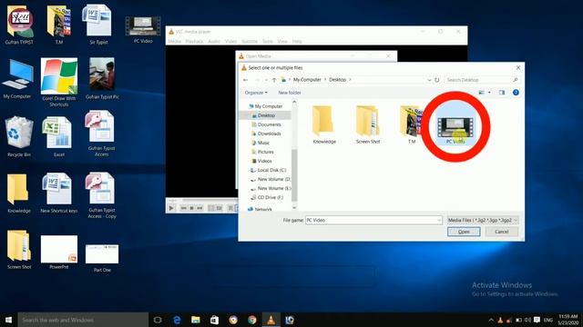Go back using the back arrow
Screen dimensions: 583x327
coord(245,80)
